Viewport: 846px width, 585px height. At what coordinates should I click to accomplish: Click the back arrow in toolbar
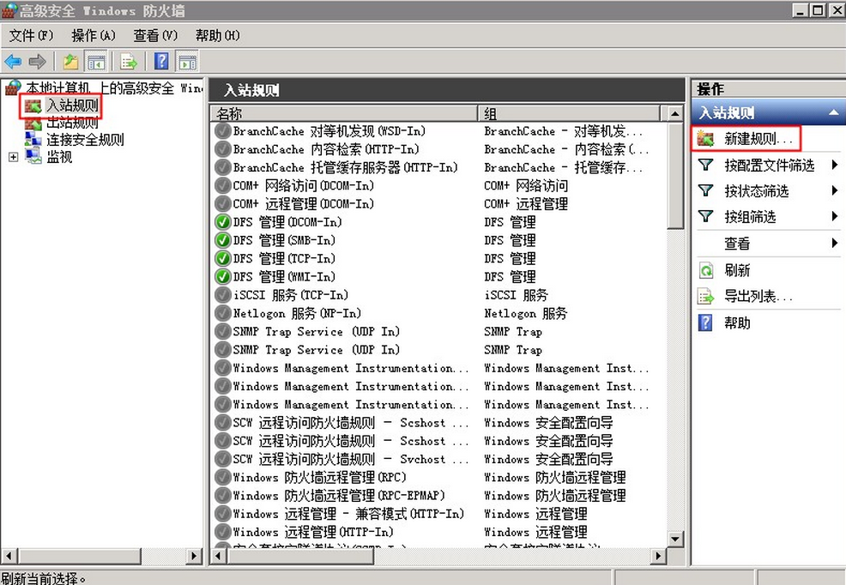[x=13, y=62]
